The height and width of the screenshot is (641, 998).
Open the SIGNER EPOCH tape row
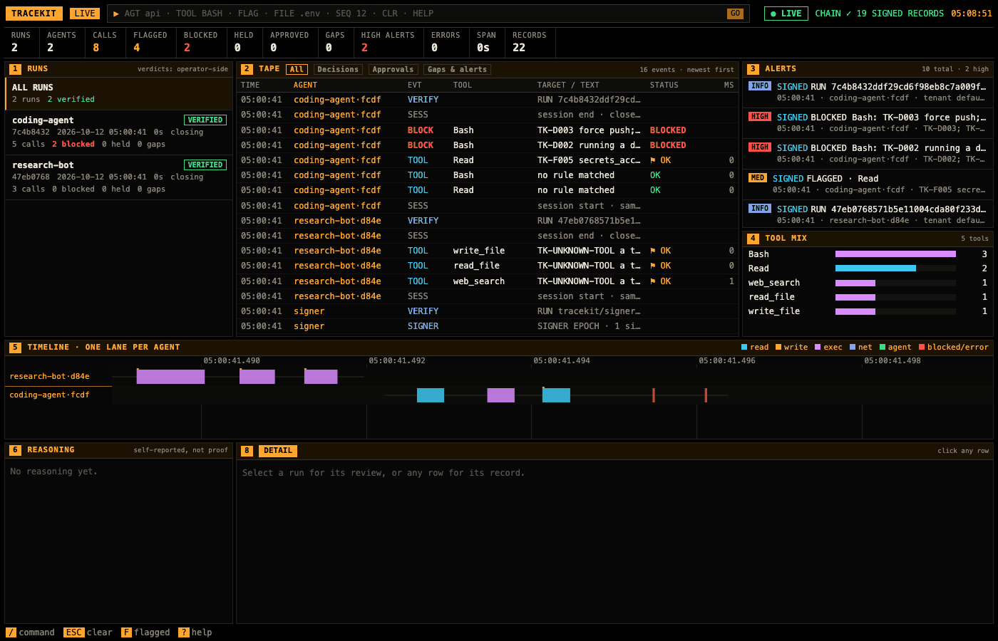pos(488,326)
